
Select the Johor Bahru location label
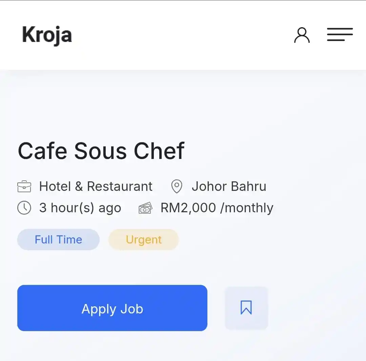229,186
